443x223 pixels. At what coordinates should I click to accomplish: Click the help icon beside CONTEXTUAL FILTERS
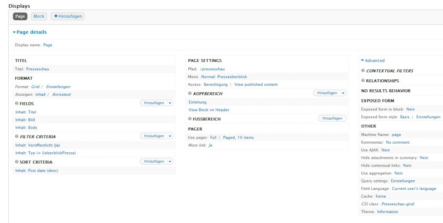point(363,71)
